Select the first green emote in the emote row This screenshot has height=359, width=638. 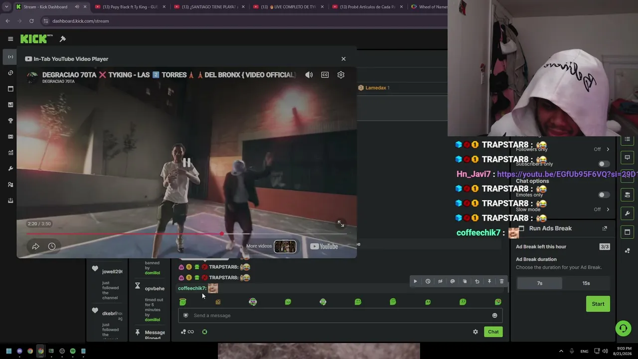tap(183, 302)
